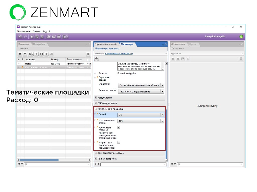Expand the Тонкая настройка section
Viewport: 257px width, 192px height.
pos(96,159)
